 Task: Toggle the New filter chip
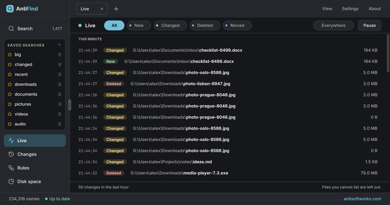click(139, 25)
